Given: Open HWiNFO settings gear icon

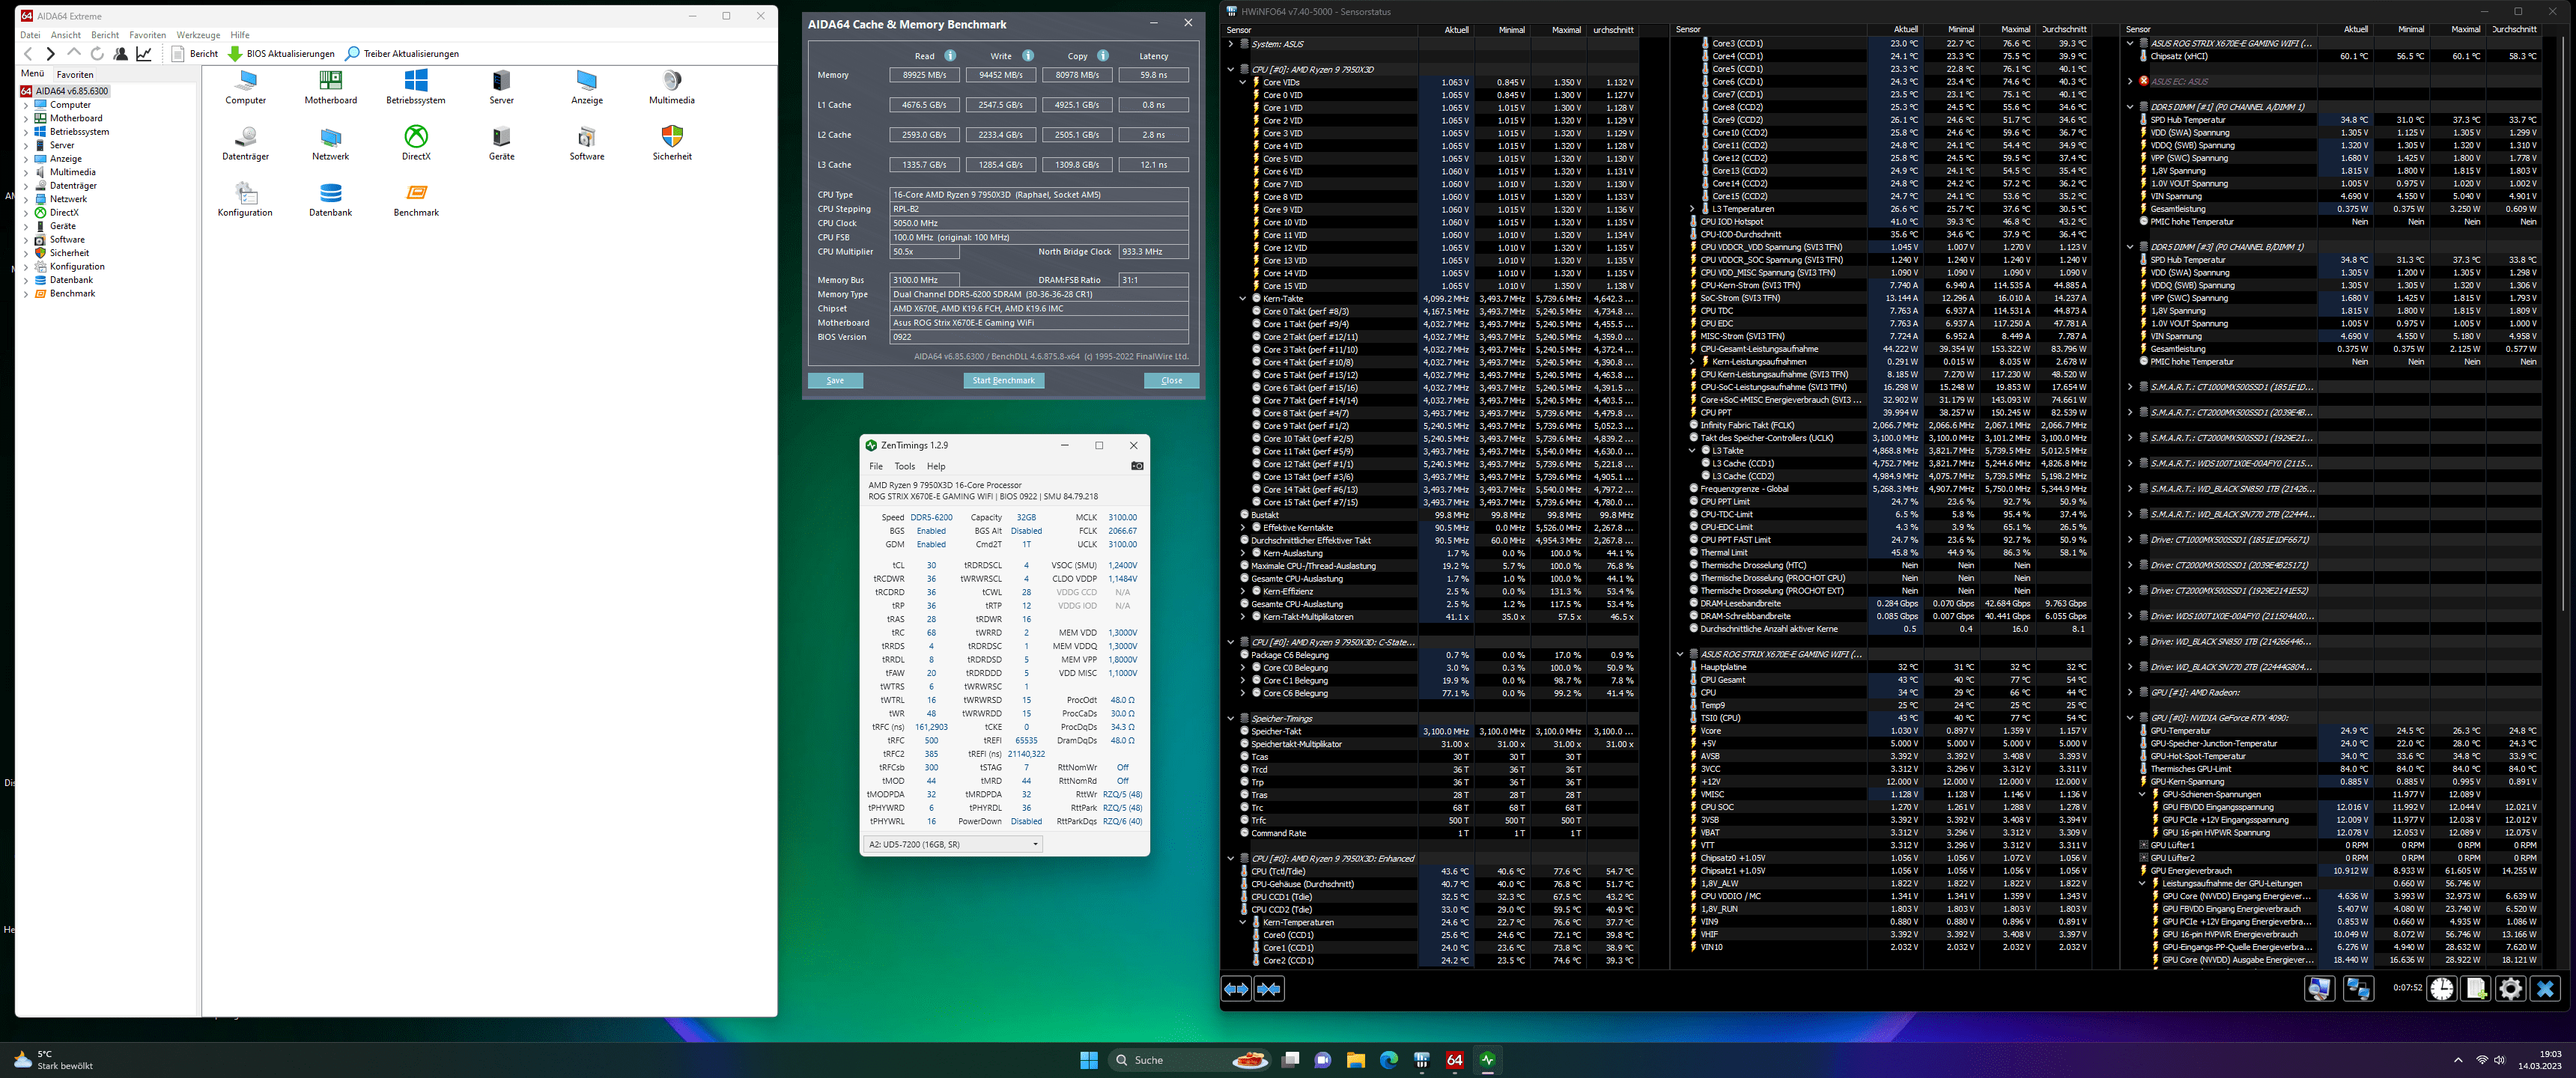Looking at the screenshot, I should (x=2510, y=989).
